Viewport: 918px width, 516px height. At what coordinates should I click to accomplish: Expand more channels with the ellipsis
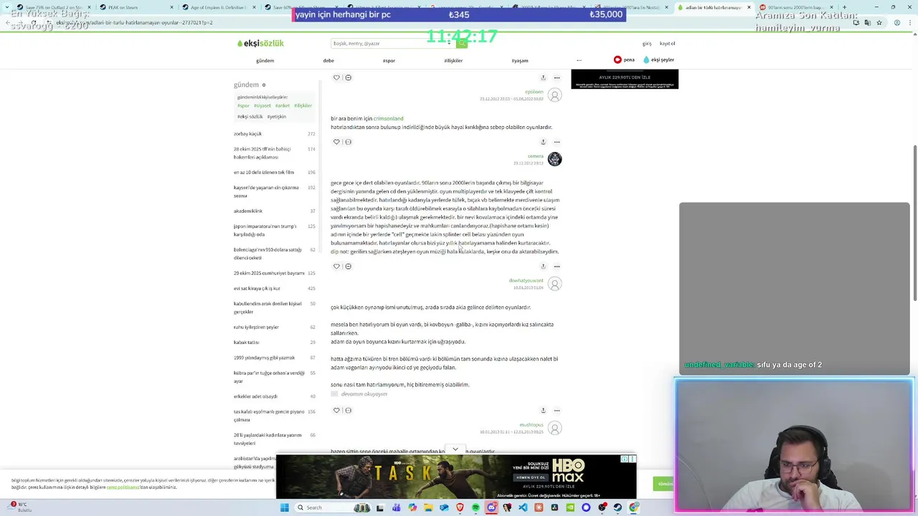point(579,60)
